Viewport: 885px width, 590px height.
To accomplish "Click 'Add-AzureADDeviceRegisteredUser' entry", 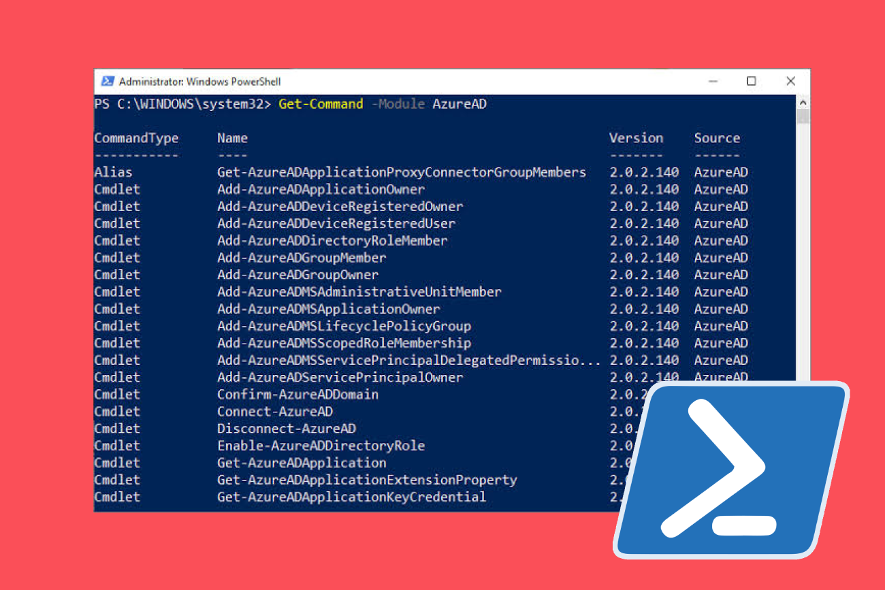I will point(336,223).
